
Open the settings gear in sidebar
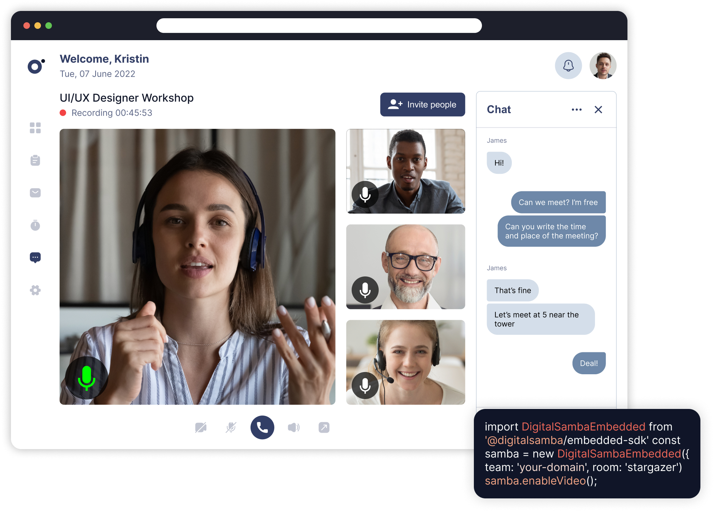tap(35, 290)
